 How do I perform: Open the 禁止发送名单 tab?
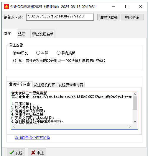43,34
